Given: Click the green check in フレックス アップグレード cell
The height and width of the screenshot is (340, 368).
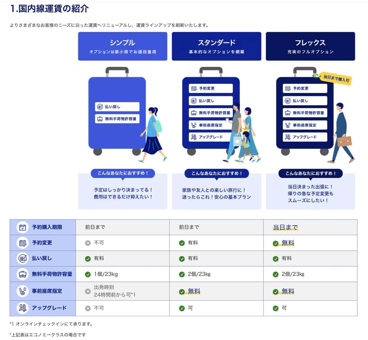Looking at the screenshot, I should (x=276, y=308).
